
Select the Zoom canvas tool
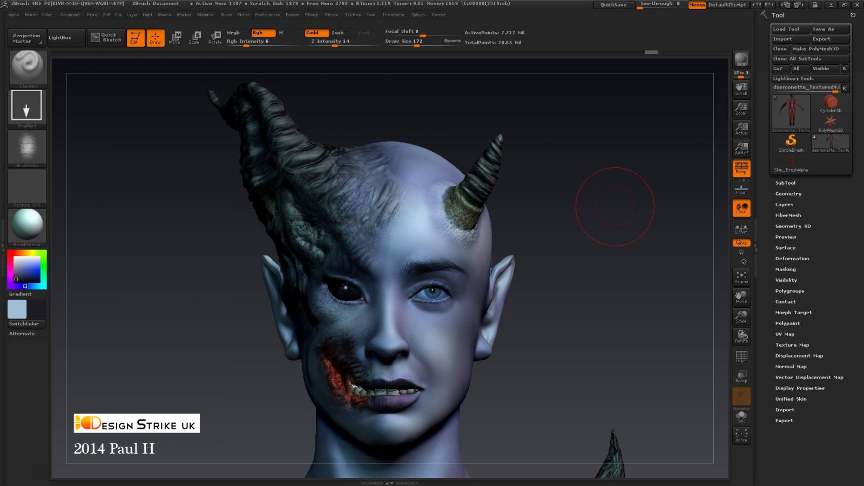741,109
